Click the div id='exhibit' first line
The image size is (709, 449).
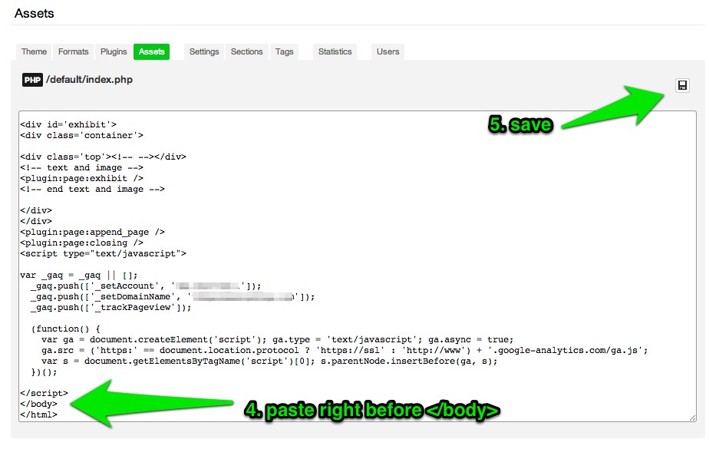coord(68,124)
